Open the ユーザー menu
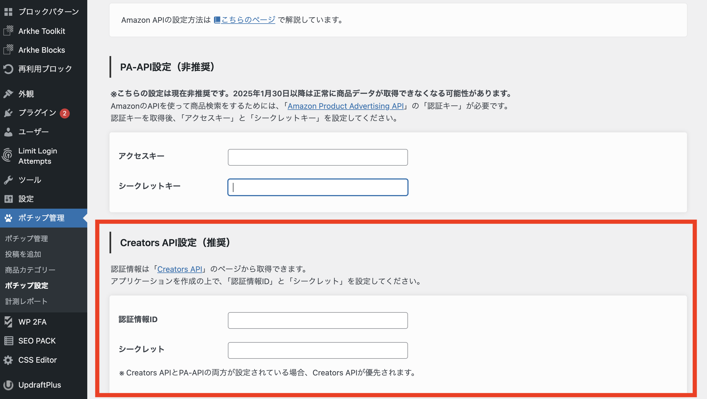This screenshot has height=399, width=707. [33, 132]
